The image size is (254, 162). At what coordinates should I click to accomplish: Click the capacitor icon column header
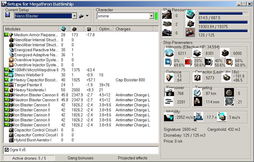click(89, 29)
